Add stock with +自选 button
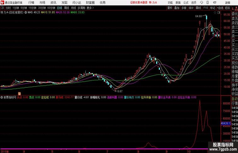The image size is (238, 153). click(x=220, y=8)
